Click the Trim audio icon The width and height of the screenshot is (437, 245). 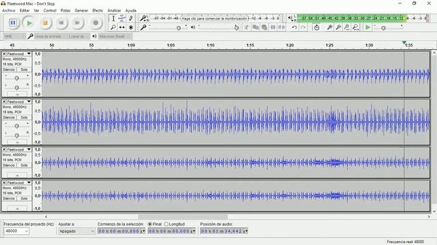coord(273,27)
